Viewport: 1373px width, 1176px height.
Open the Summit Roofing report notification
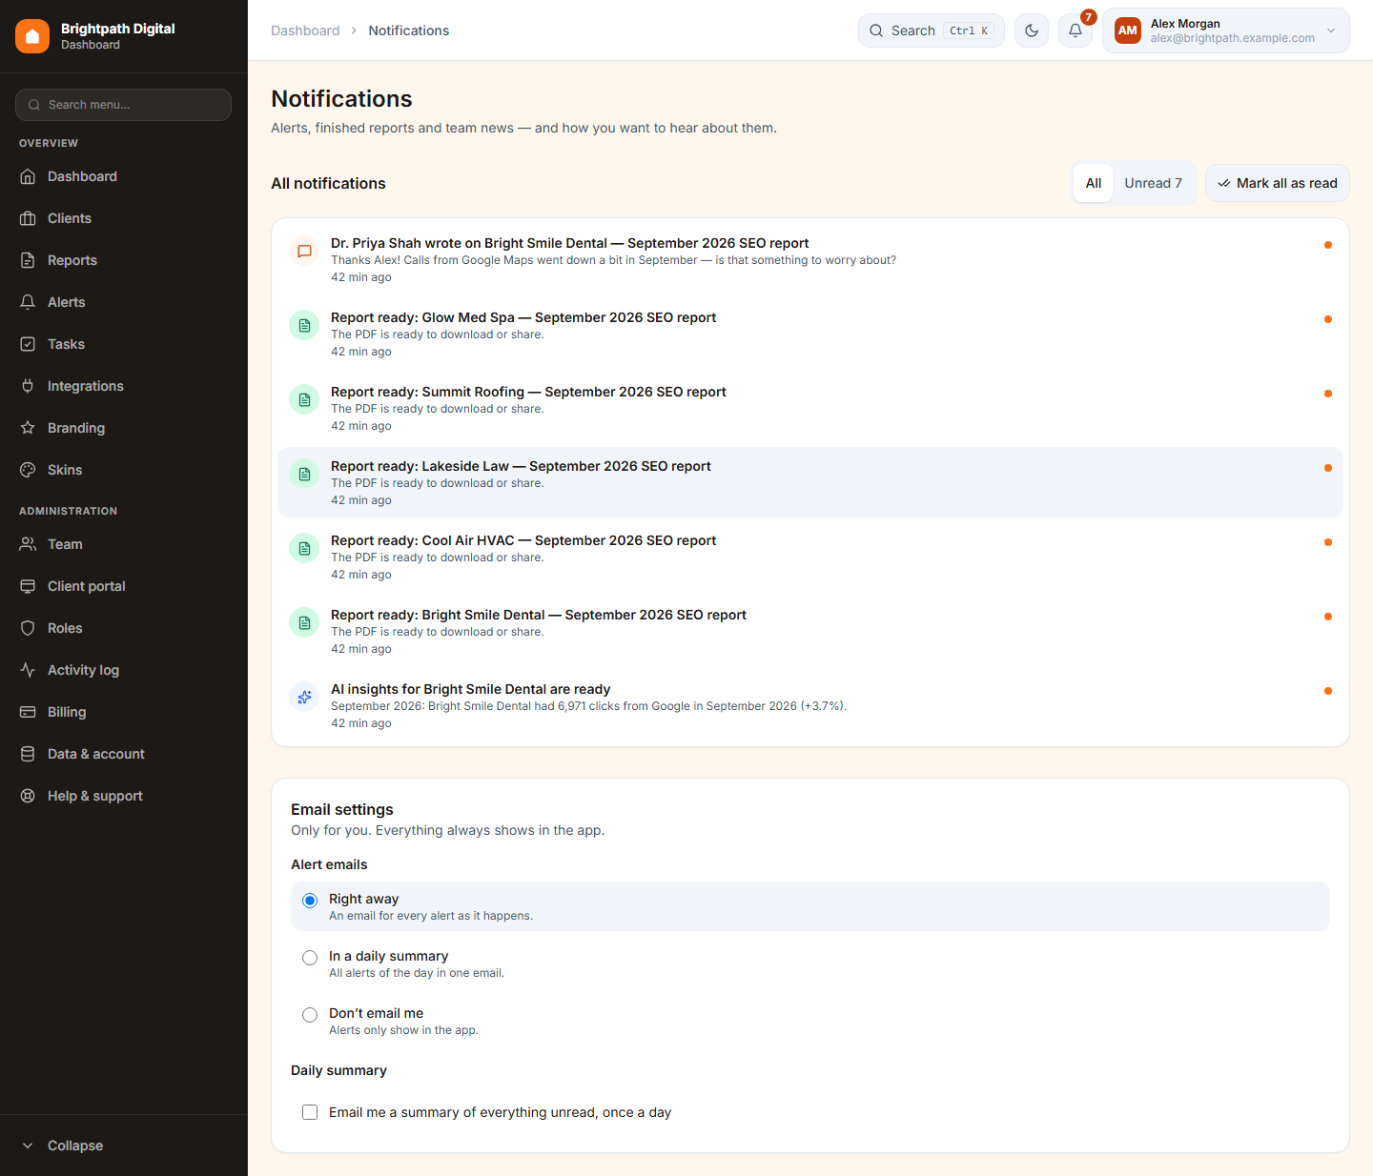(810, 409)
